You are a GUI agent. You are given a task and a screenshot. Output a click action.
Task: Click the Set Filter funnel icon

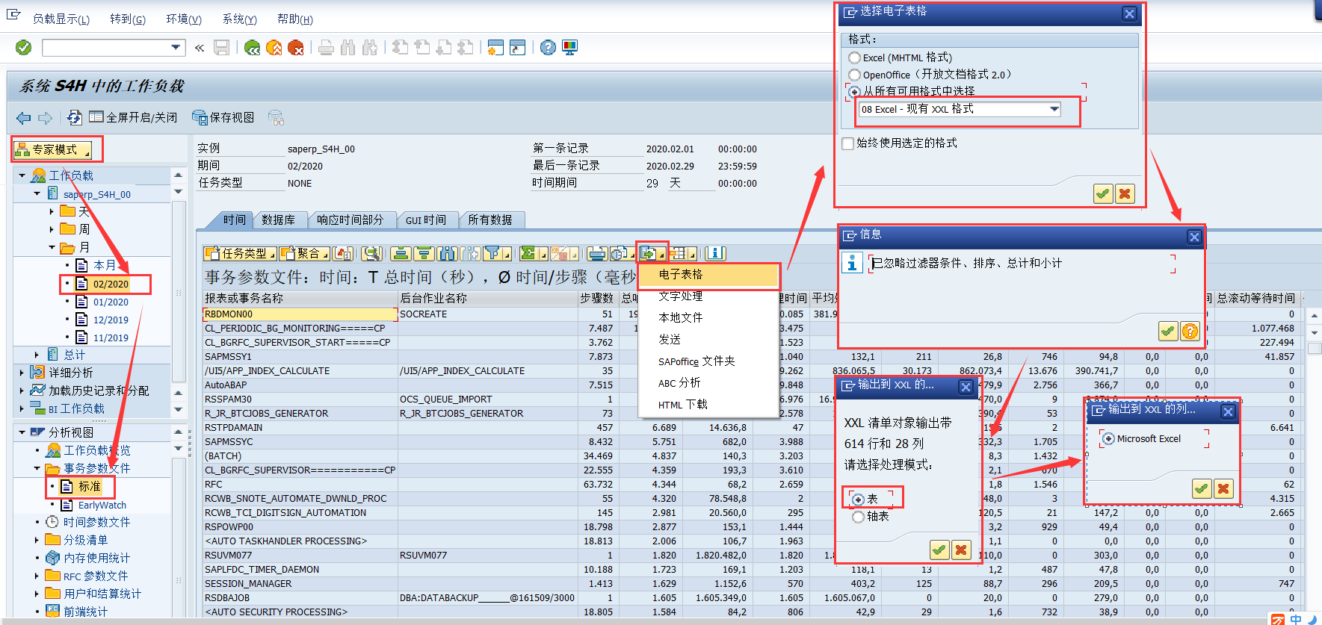[x=492, y=254]
